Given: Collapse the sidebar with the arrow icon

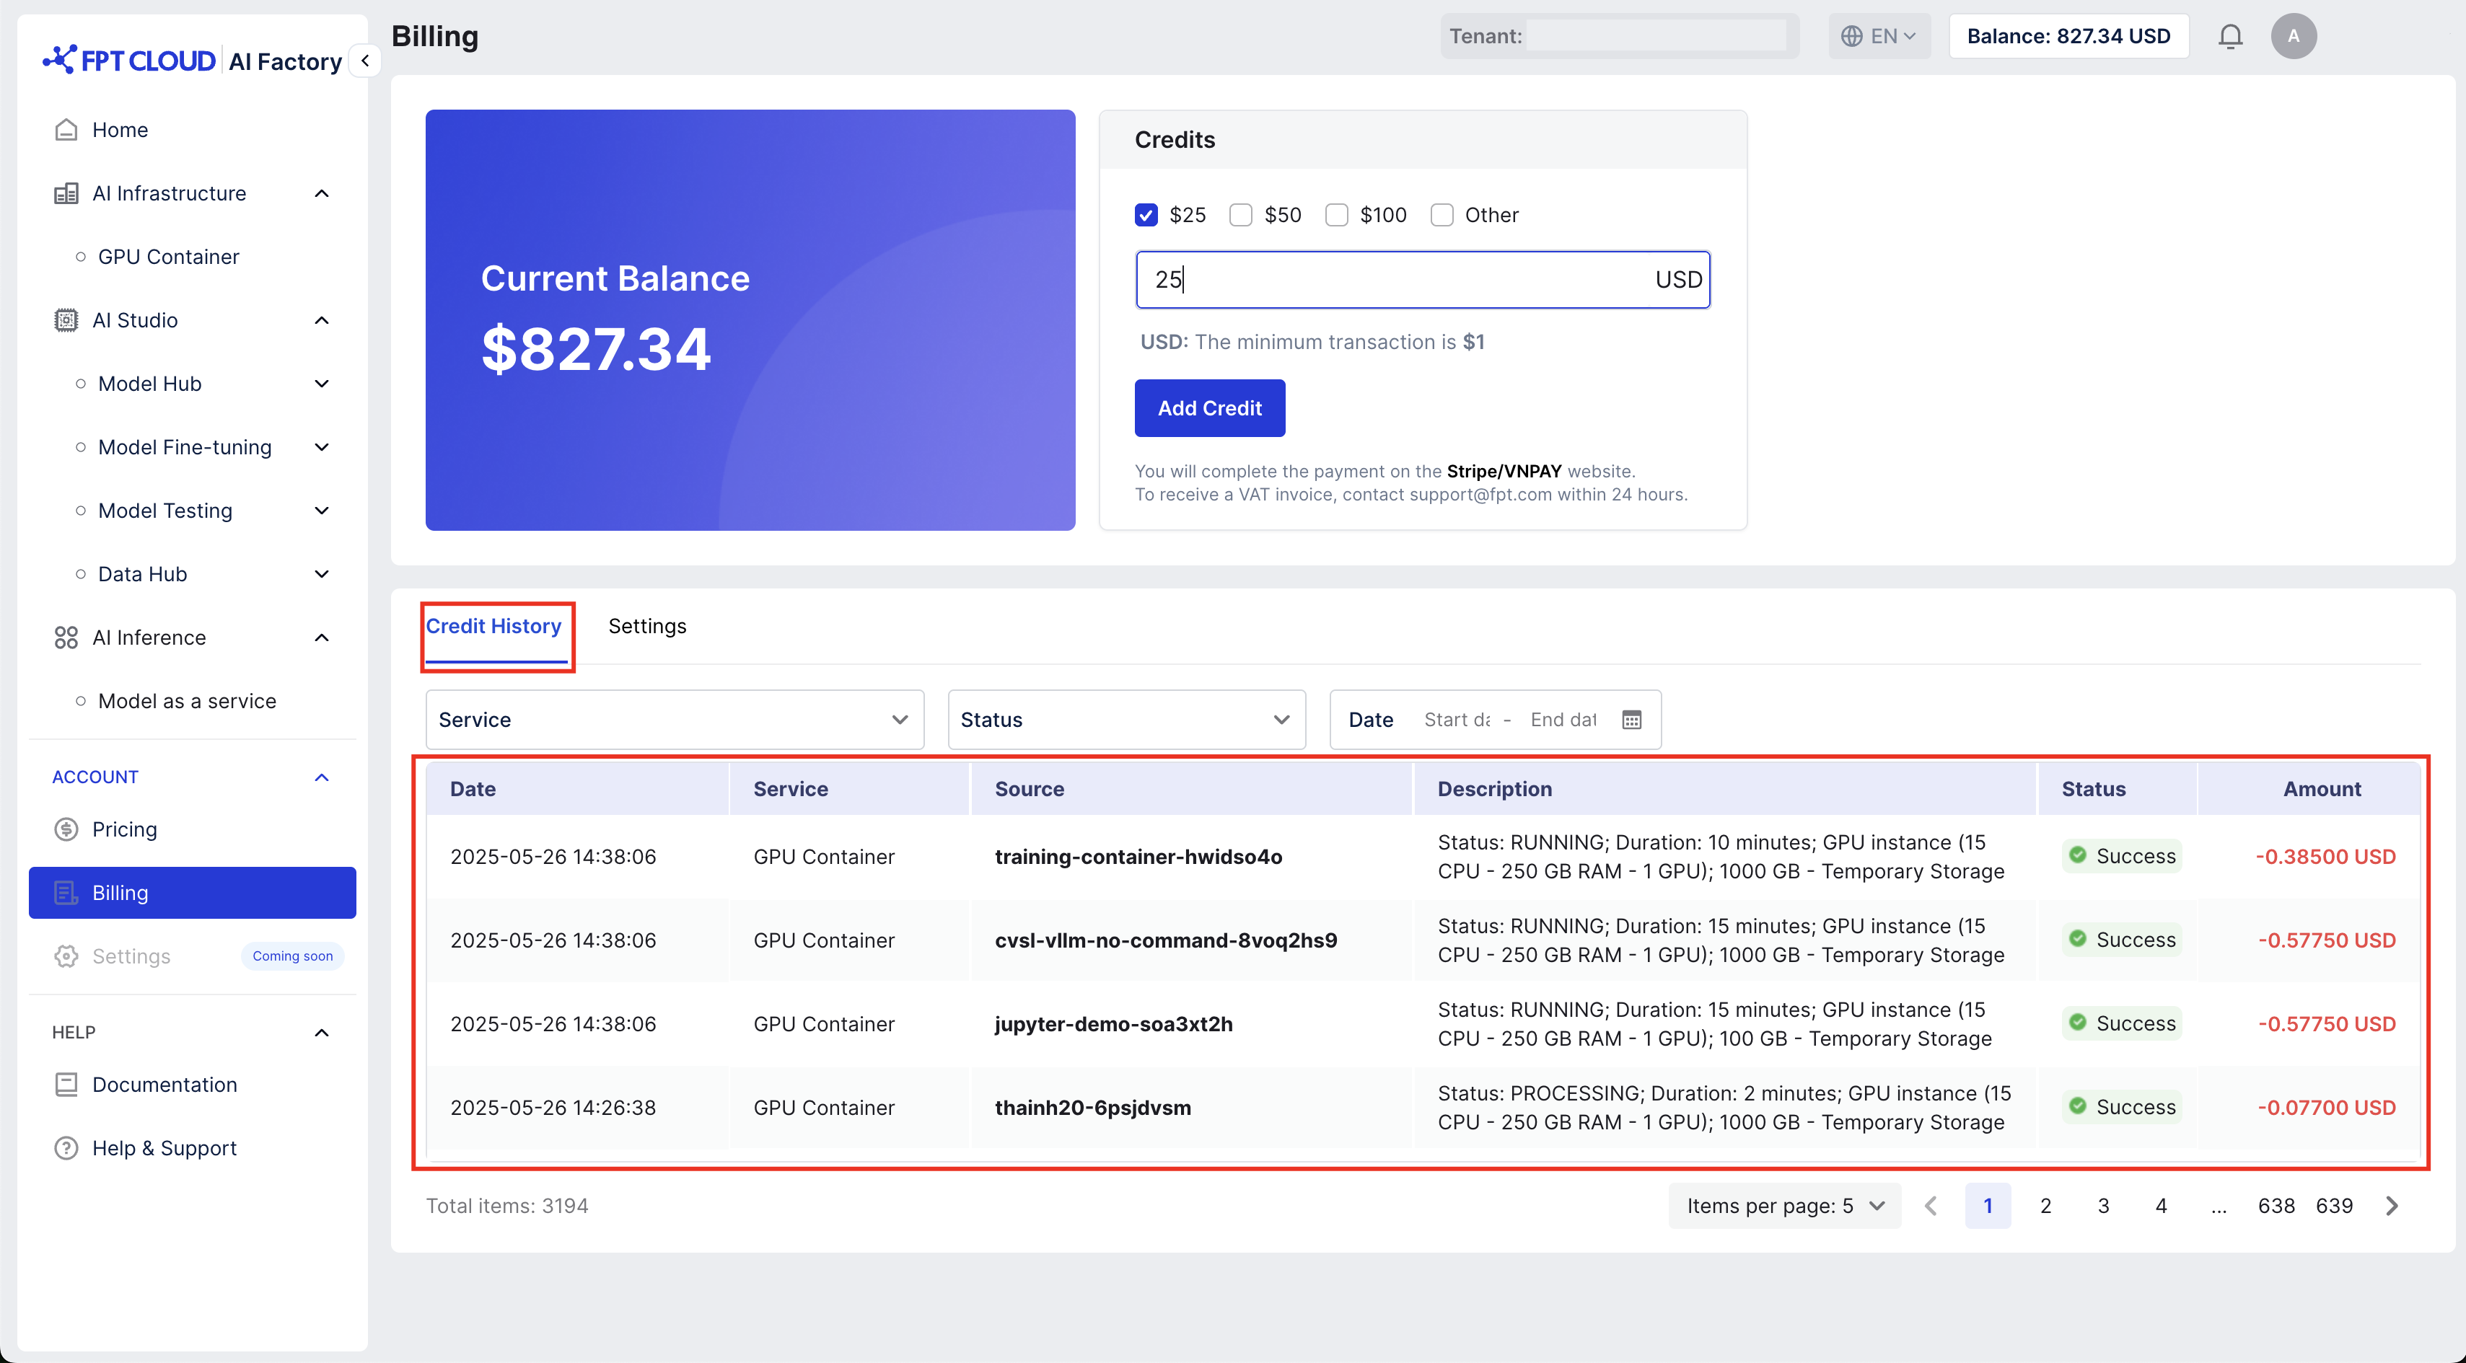Looking at the screenshot, I should (x=365, y=61).
